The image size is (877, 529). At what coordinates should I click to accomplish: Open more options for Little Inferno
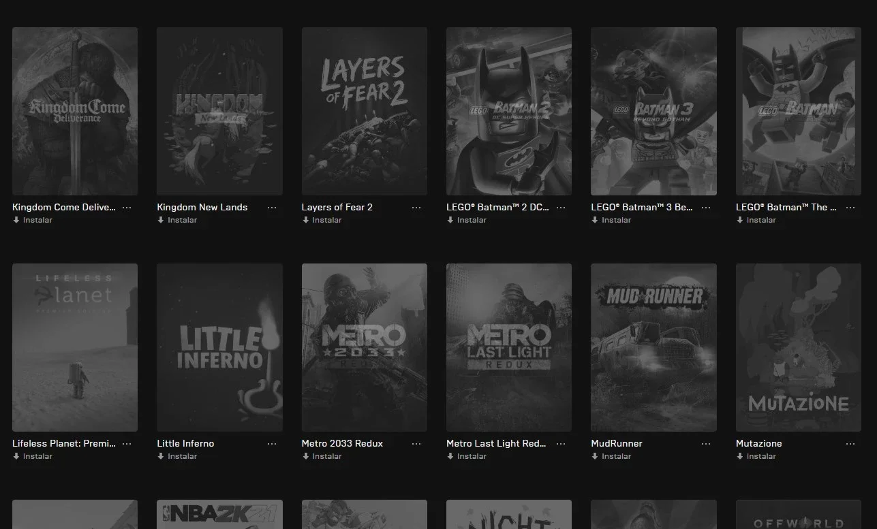(272, 443)
